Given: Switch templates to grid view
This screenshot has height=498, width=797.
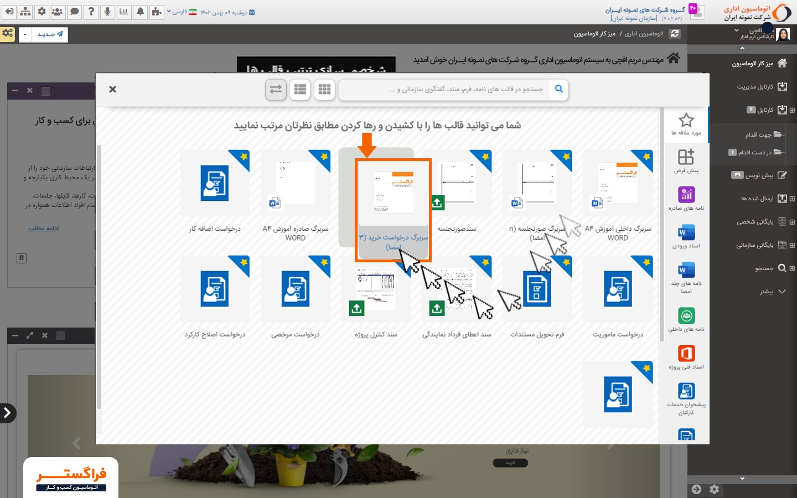Looking at the screenshot, I should 325,89.
